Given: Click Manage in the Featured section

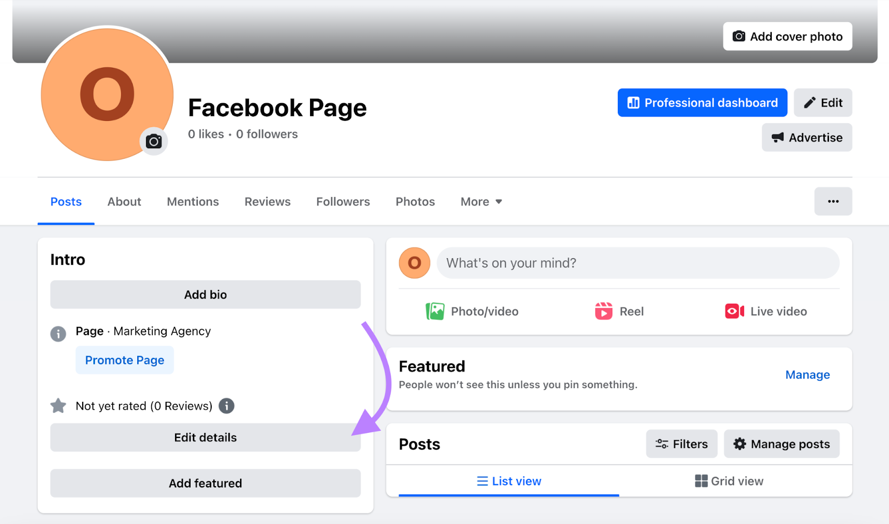Looking at the screenshot, I should point(807,375).
